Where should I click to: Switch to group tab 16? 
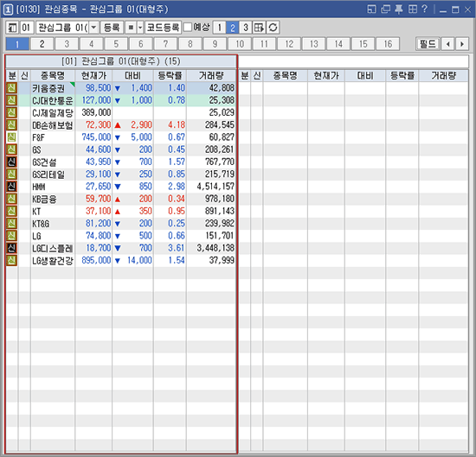pyautogui.click(x=388, y=44)
